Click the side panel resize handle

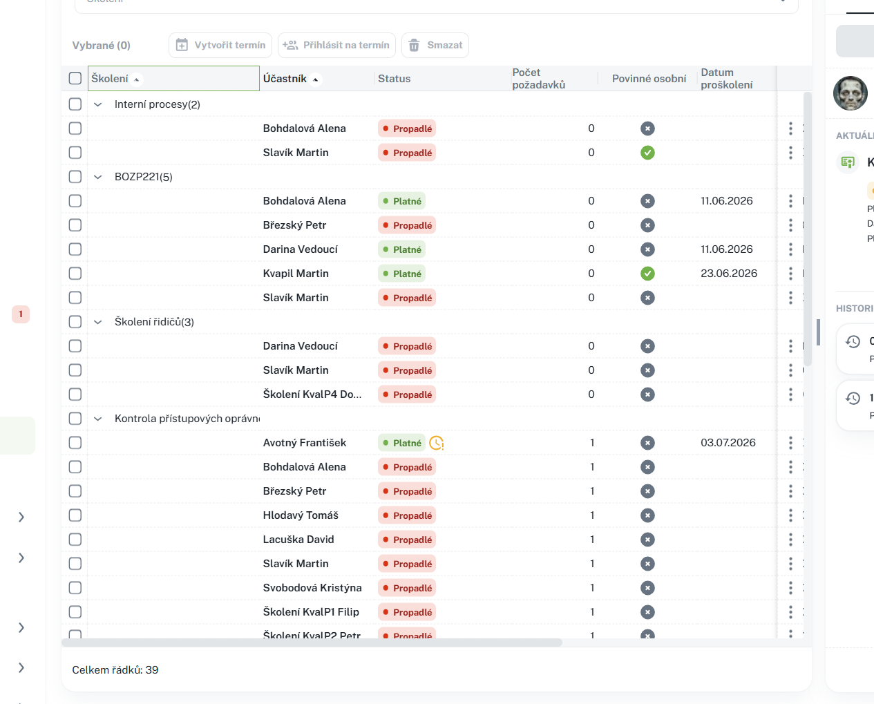(818, 332)
